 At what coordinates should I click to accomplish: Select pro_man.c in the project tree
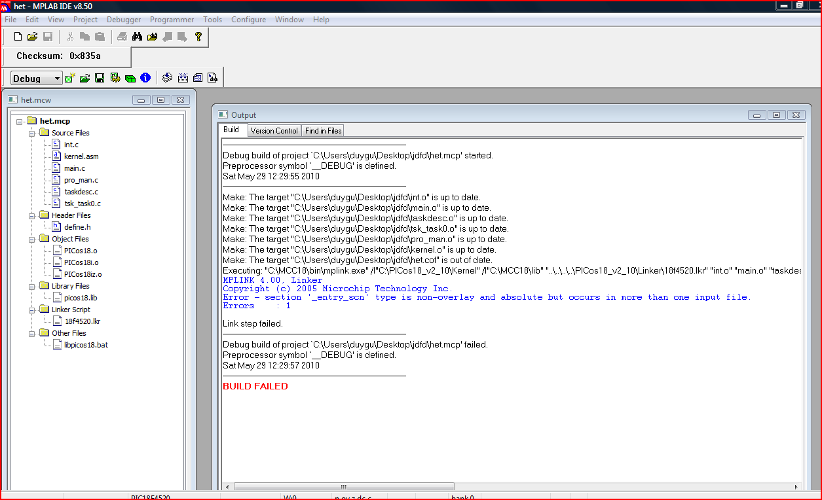[x=81, y=180]
